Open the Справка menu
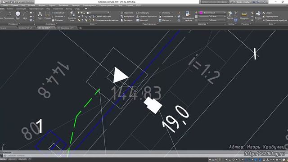288x162 pixels. click(130, 5)
